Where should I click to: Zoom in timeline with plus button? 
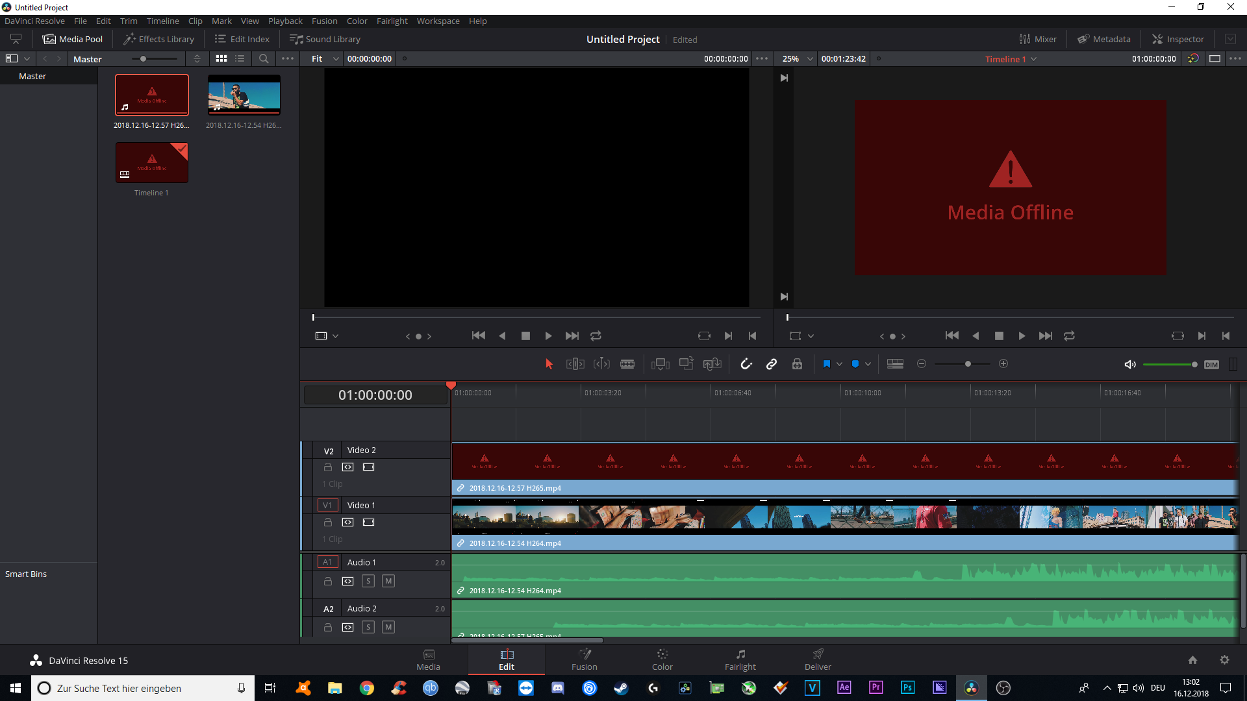1003,363
